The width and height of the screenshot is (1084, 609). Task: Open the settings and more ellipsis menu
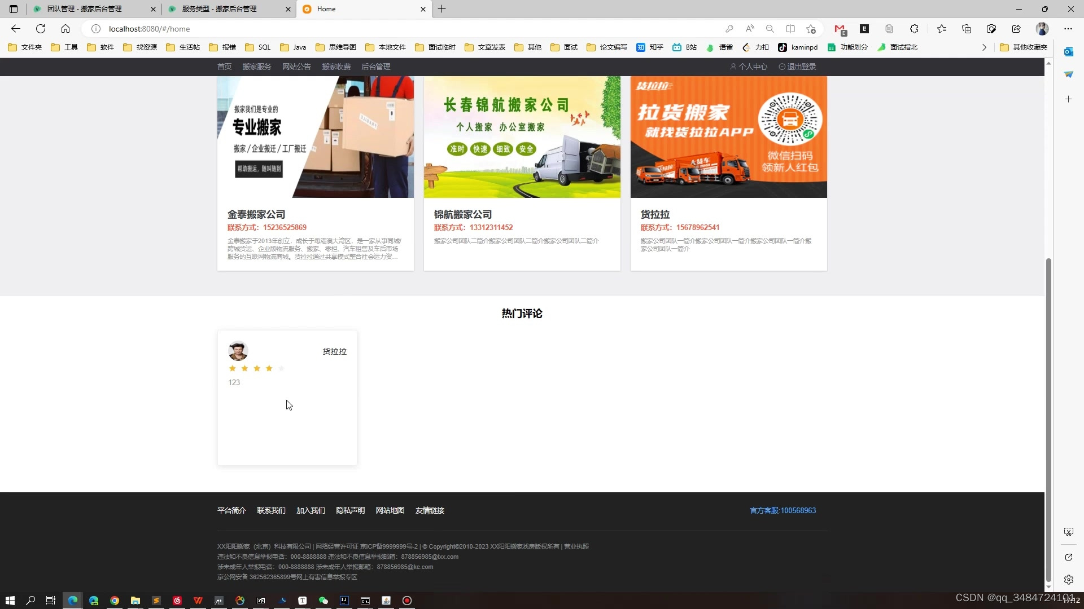pyautogui.click(x=1068, y=29)
